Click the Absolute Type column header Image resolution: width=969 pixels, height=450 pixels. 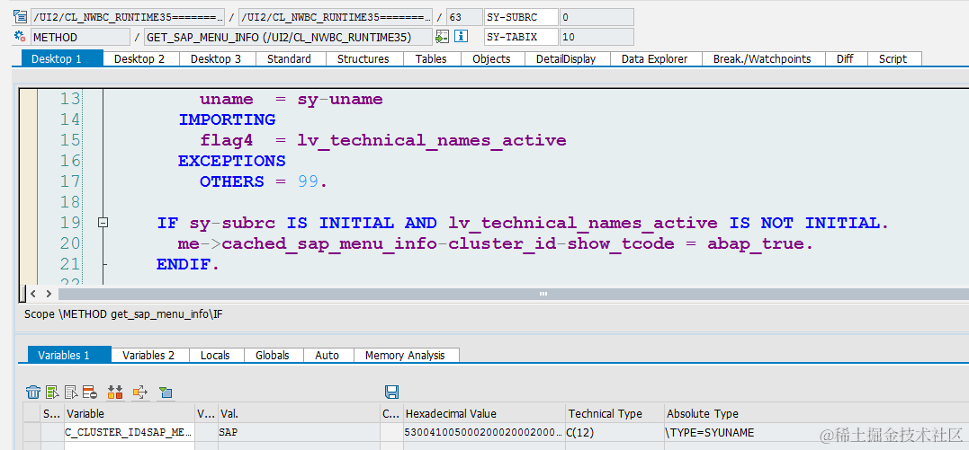[x=816, y=413]
